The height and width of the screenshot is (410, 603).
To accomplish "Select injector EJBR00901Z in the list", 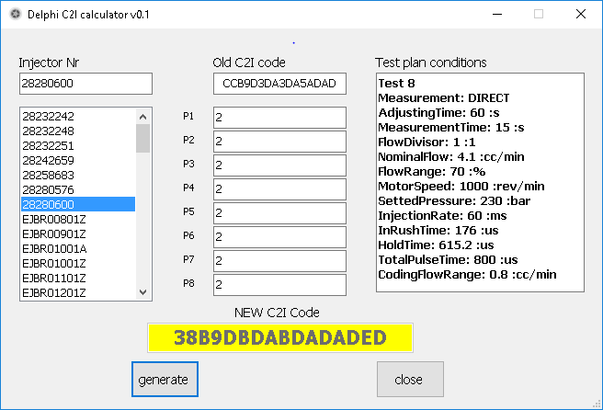I will pyautogui.click(x=78, y=233).
